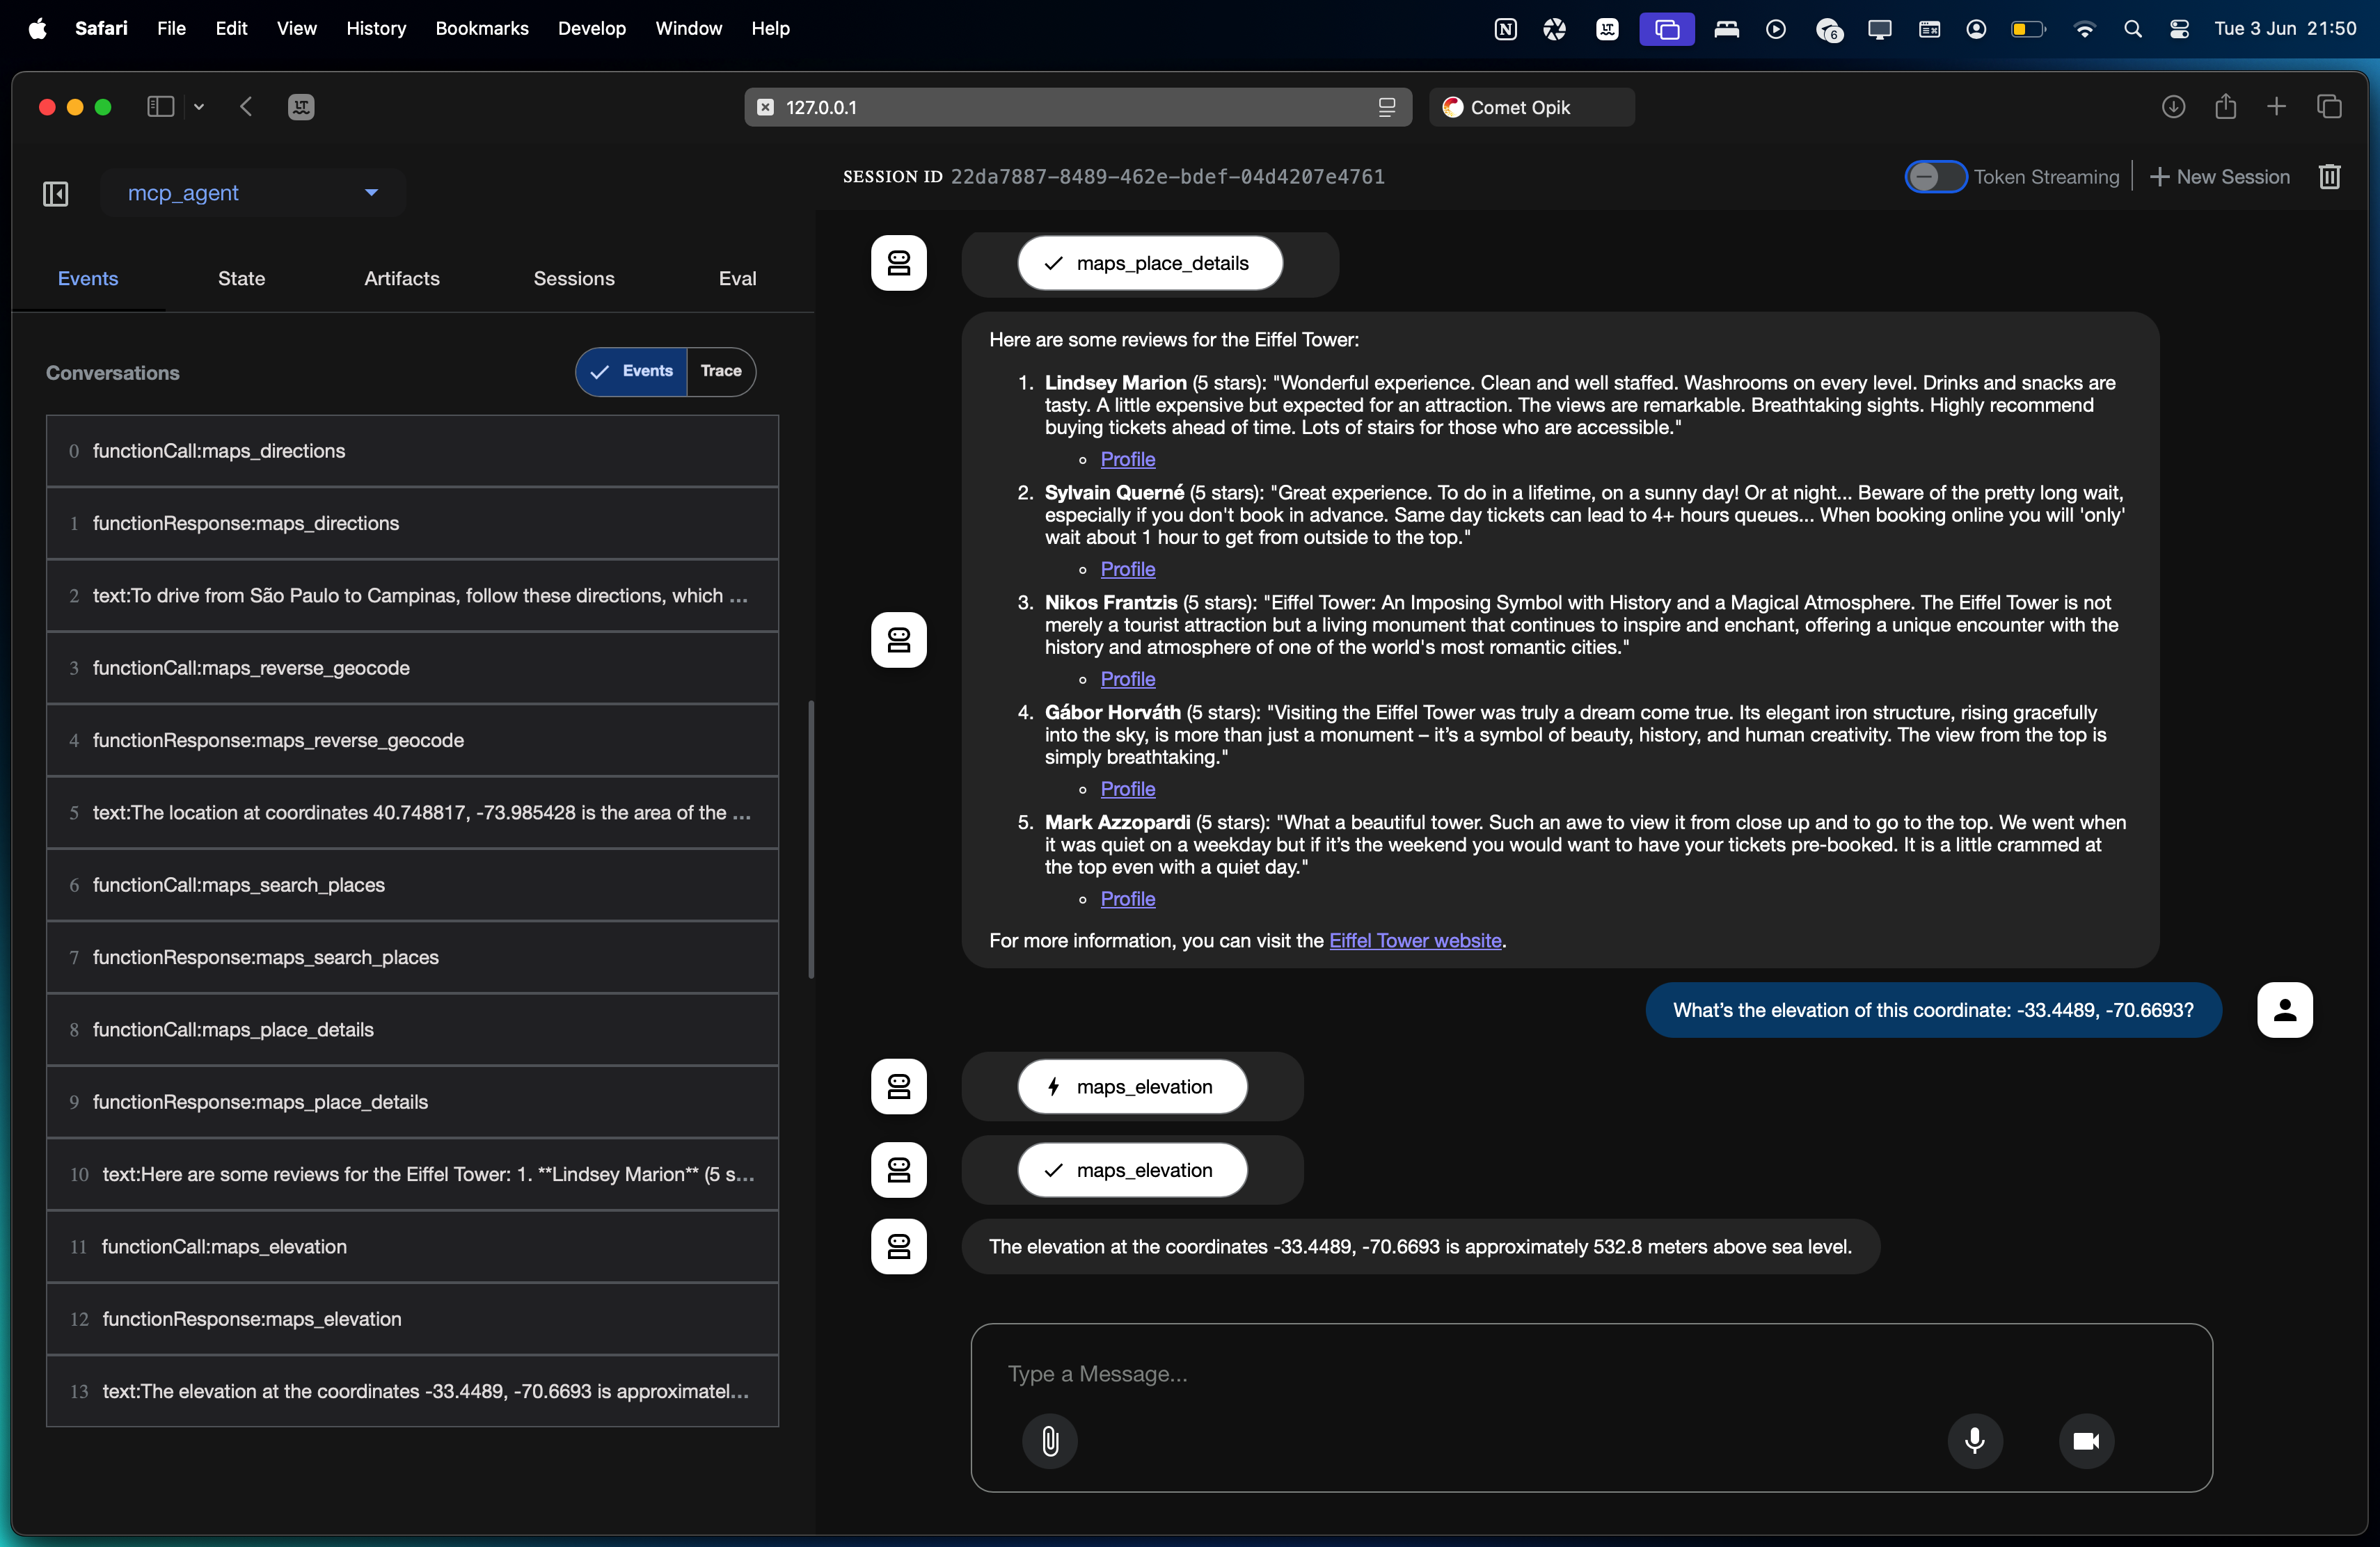The width and height of the screenshot is (2380, 1547).
Task: Select the Events view toggle
Action: 632,371
